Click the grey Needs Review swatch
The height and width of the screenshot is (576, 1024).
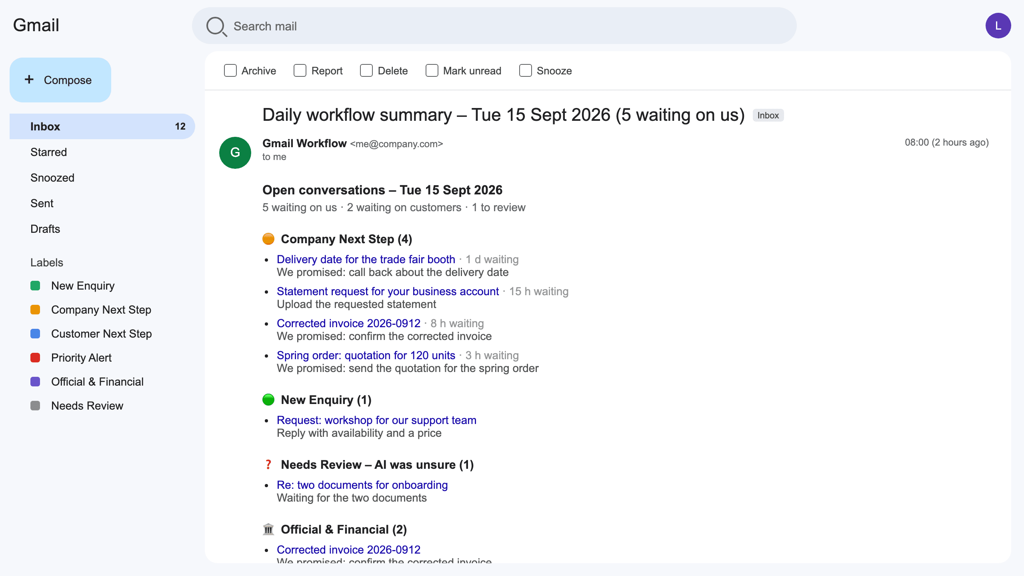(35, 406)
